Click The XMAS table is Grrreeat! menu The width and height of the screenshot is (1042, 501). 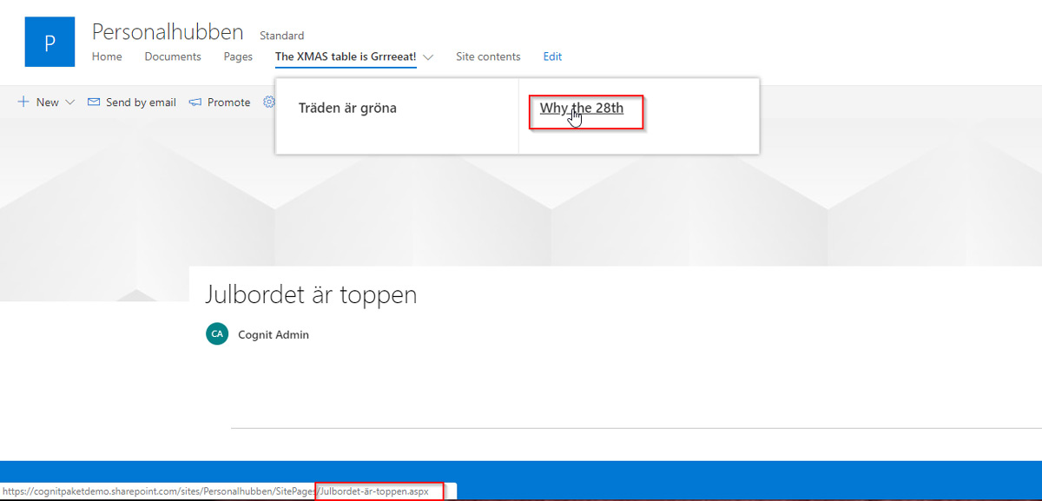click(346, 56)
